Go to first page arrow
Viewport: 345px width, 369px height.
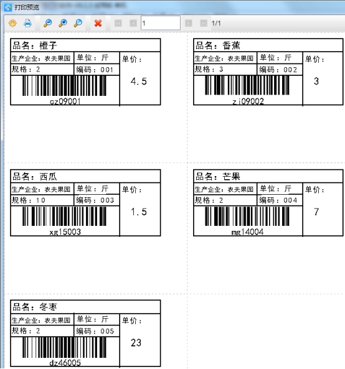[118, 23]
